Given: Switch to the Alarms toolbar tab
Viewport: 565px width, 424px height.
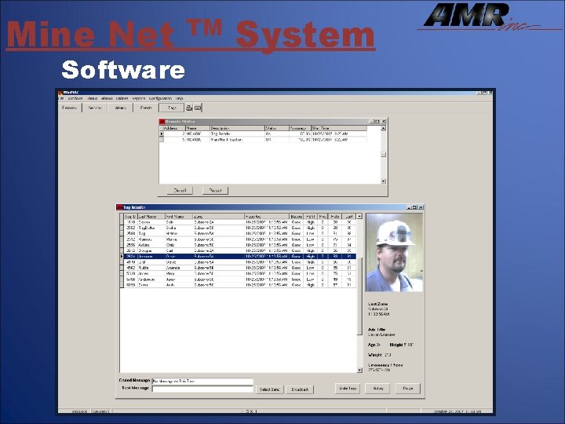Looking at the screenshot, I should (120, 108).
